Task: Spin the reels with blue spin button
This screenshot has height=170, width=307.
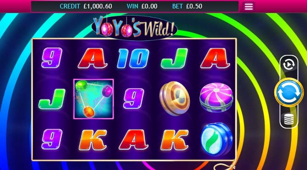Action: [289, 92]
